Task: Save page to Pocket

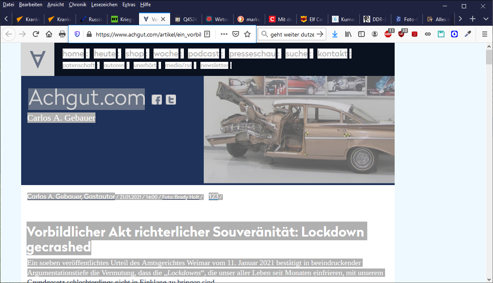Action: click(x=236, y=34)
